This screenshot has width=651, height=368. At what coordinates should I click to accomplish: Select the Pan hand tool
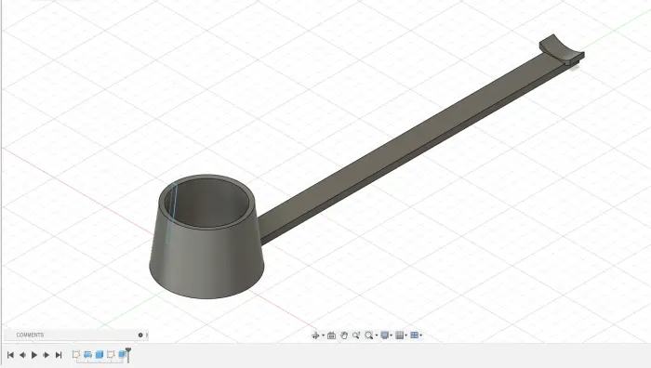coord(344,335)
